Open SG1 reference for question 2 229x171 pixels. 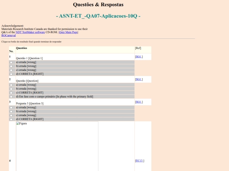pos(139,79)
